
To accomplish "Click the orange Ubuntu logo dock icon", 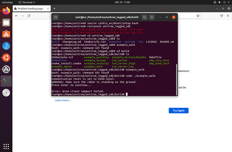I will coord(6,58).
